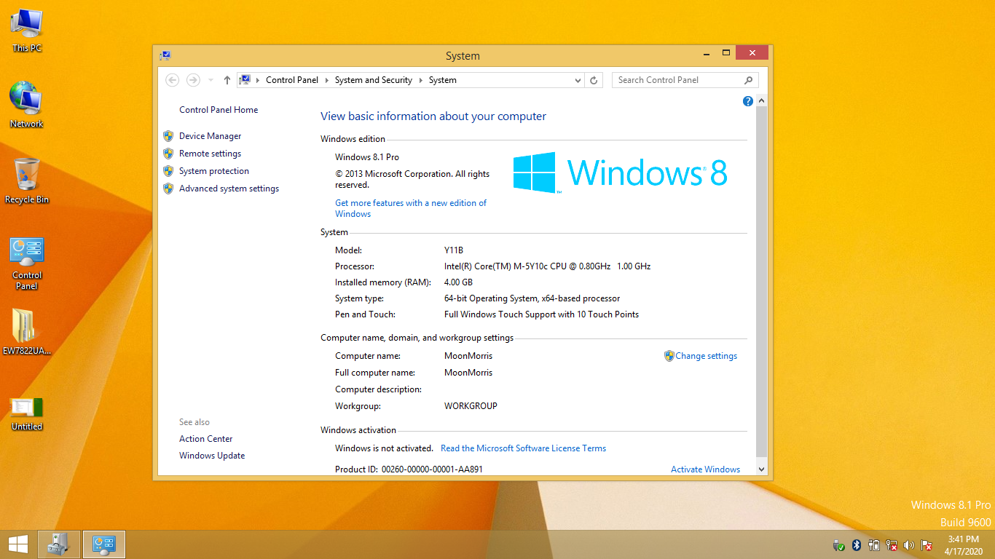This screenshot has width=995, height=559.
Task: Click Change settings for computer name
Action: coord(706,356)
